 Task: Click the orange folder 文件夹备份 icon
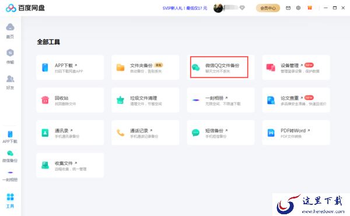pos(120,67)
